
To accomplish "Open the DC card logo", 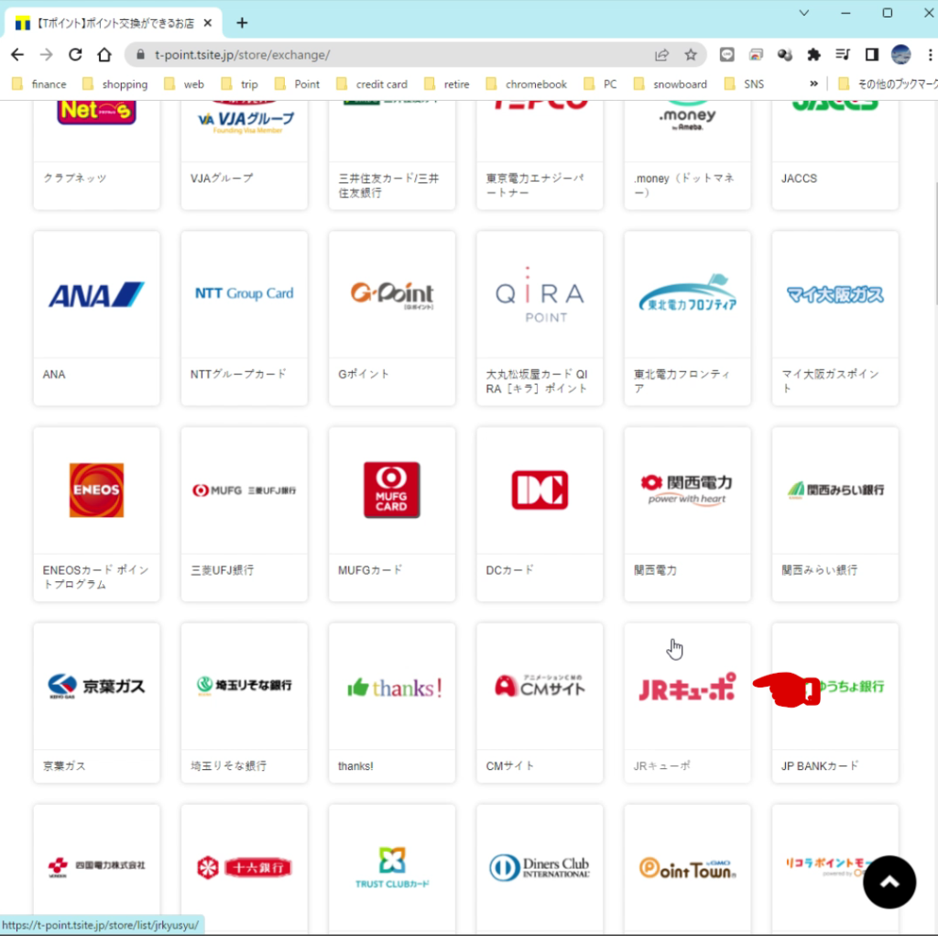I will (x=540, y=490).
